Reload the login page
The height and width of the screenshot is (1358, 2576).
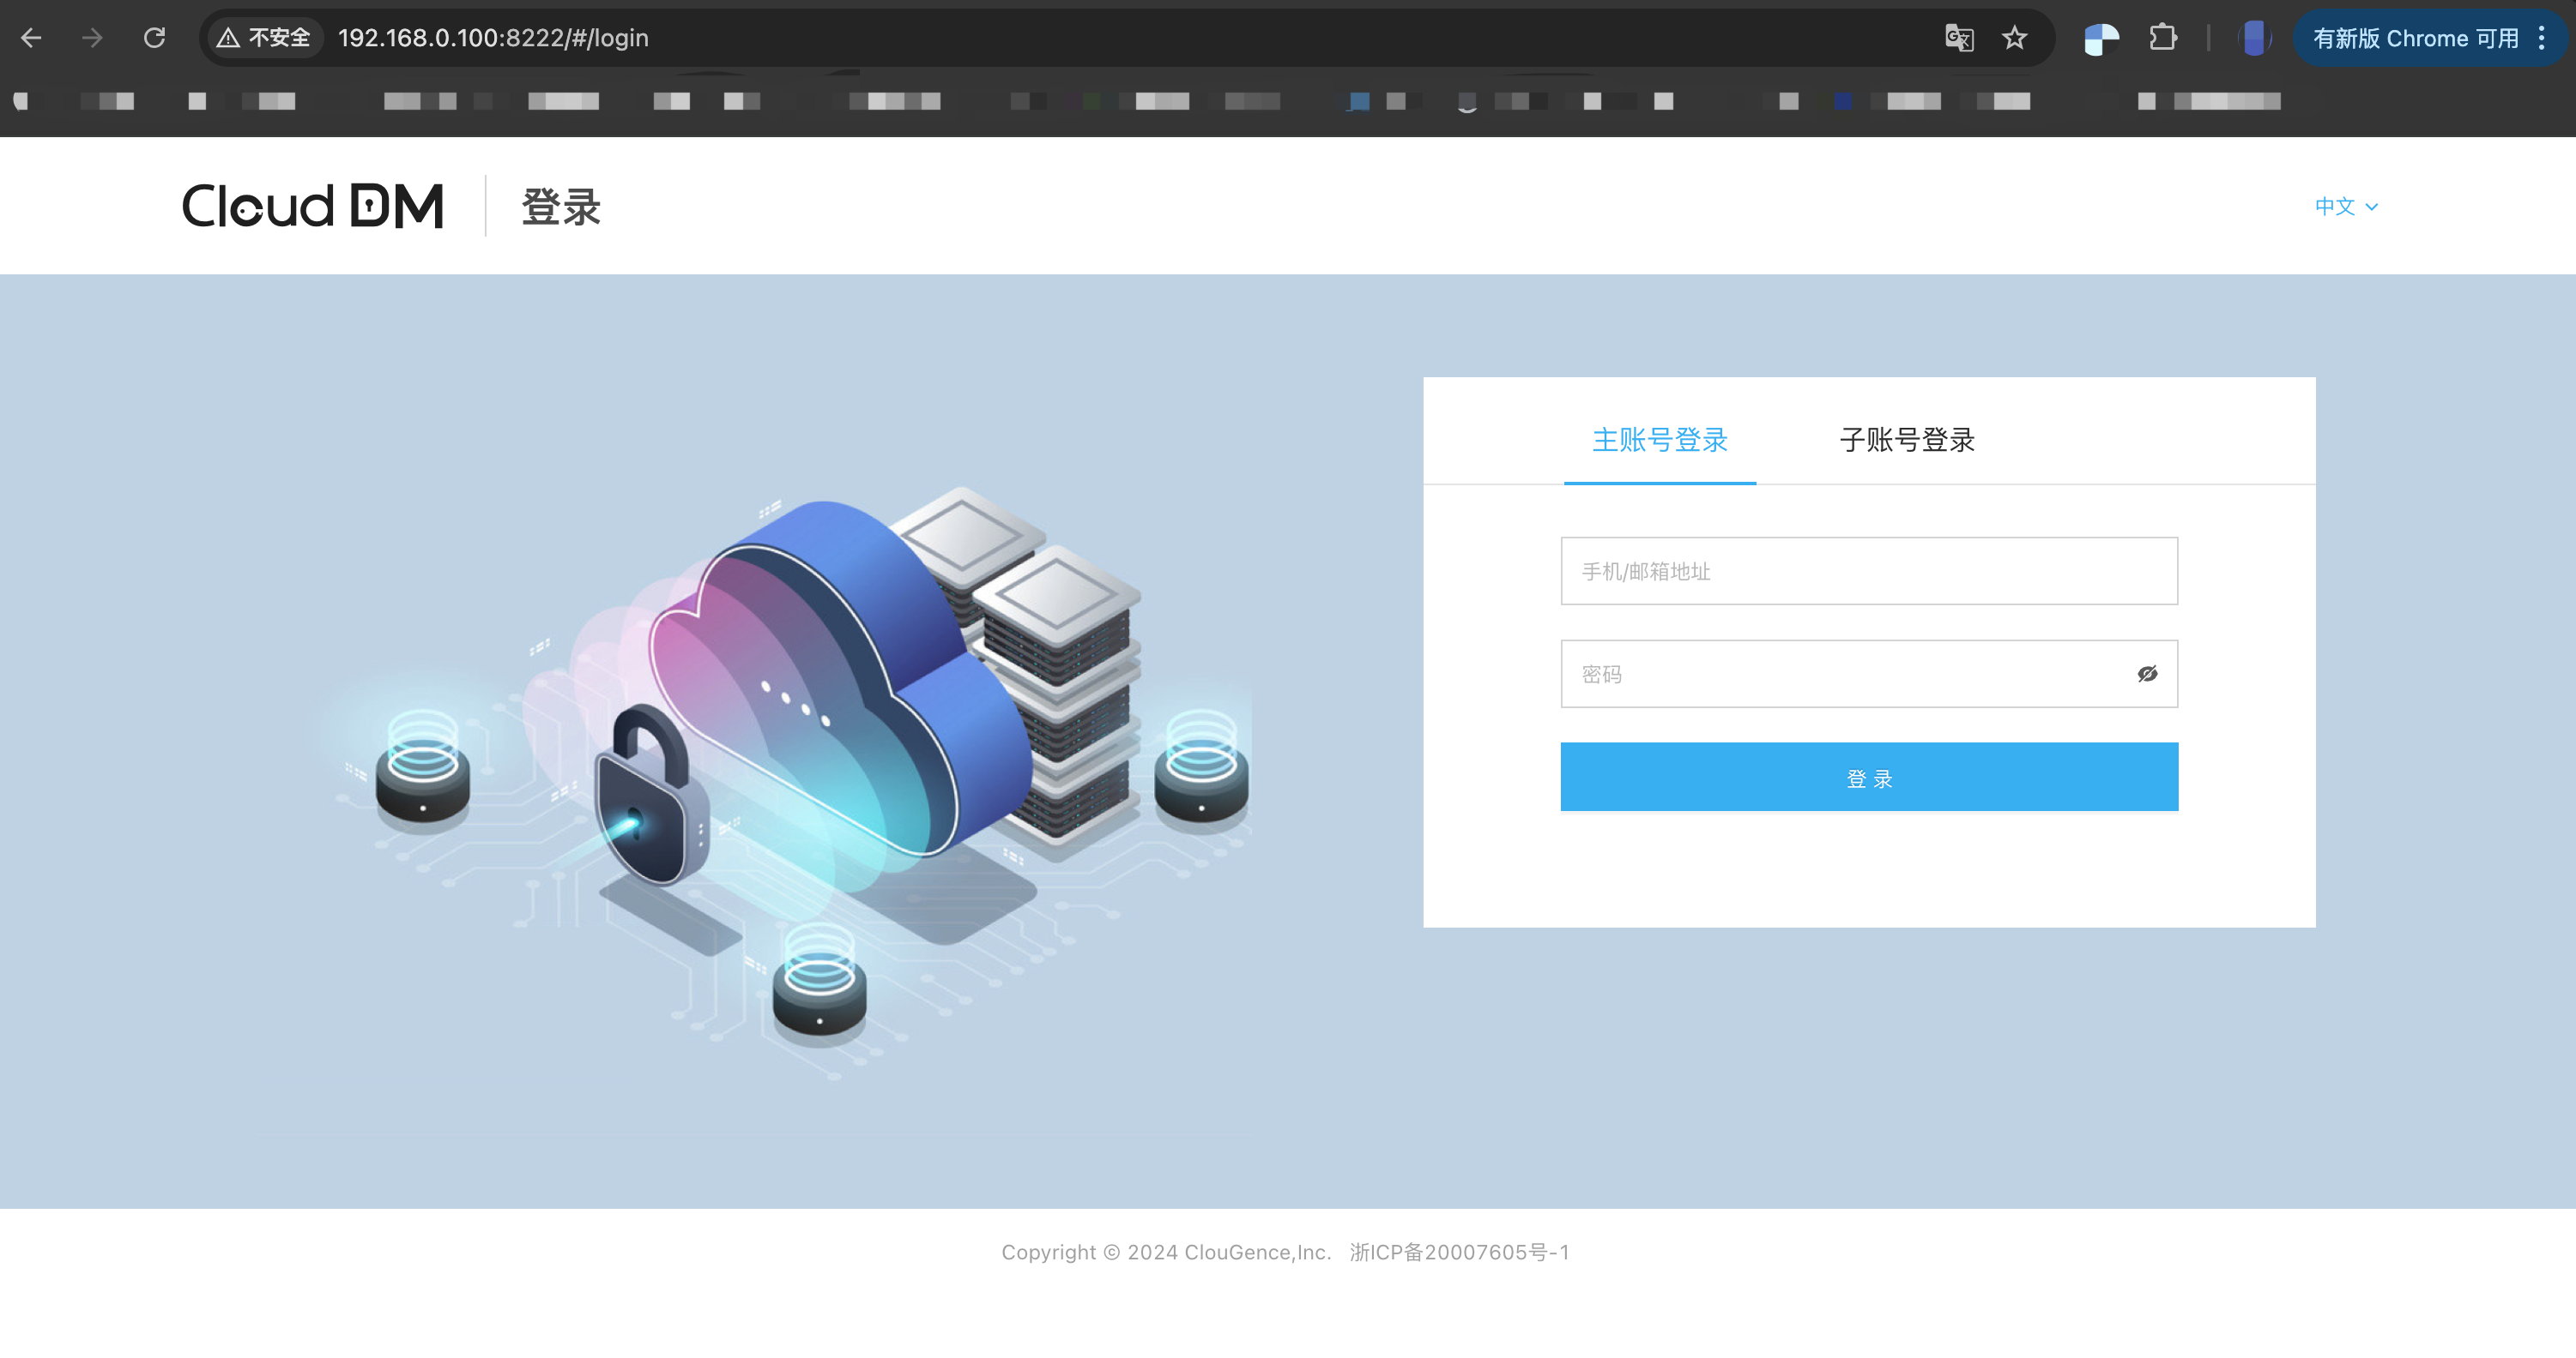click(154, 38)
